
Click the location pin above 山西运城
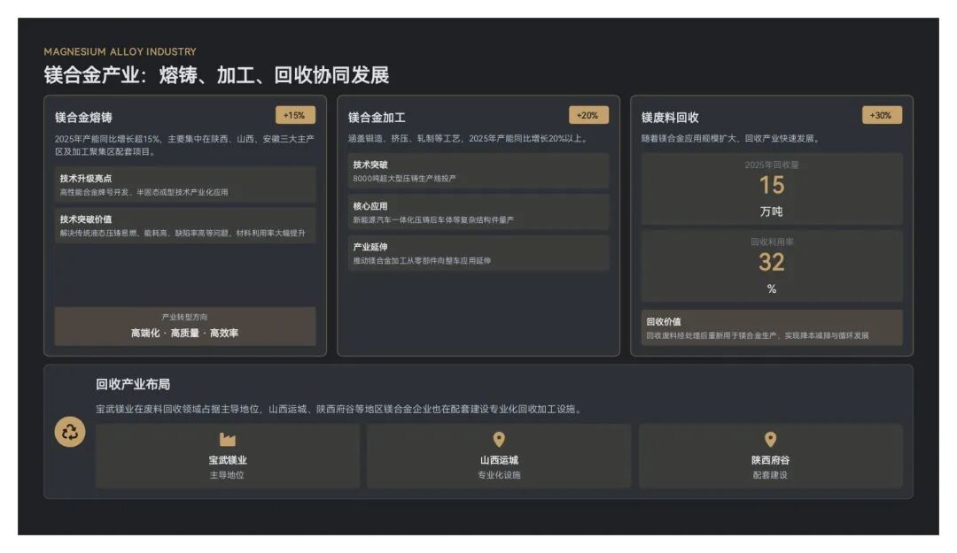499,440
